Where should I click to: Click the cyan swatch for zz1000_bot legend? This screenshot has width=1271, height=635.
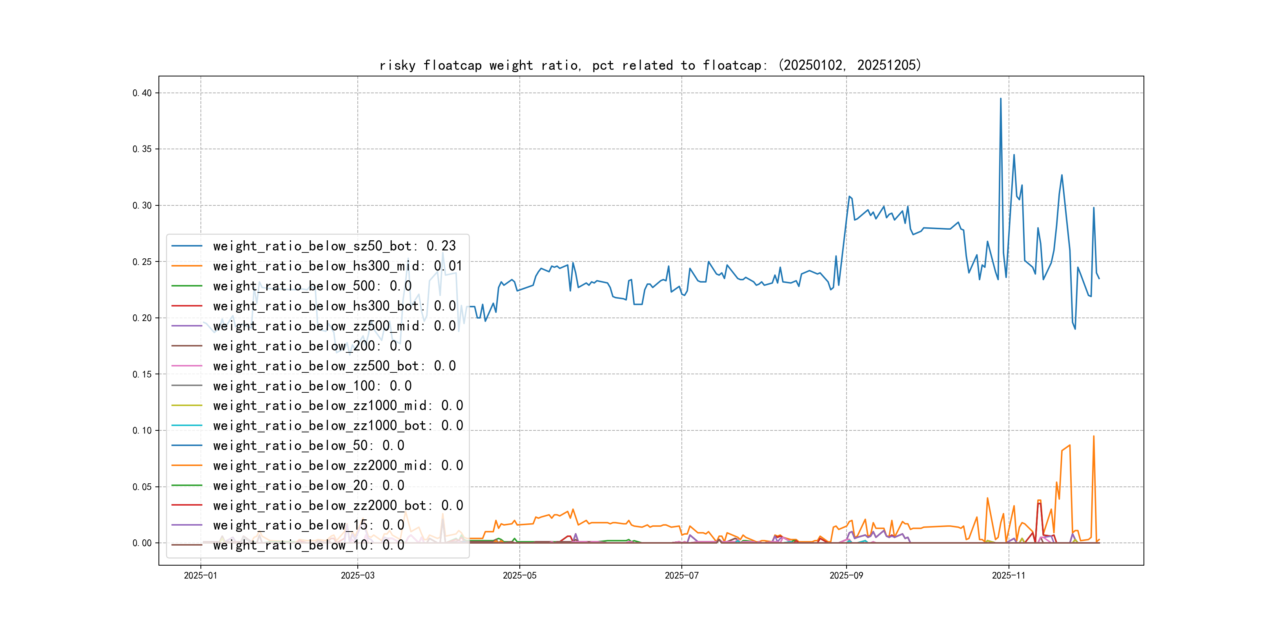186,425
